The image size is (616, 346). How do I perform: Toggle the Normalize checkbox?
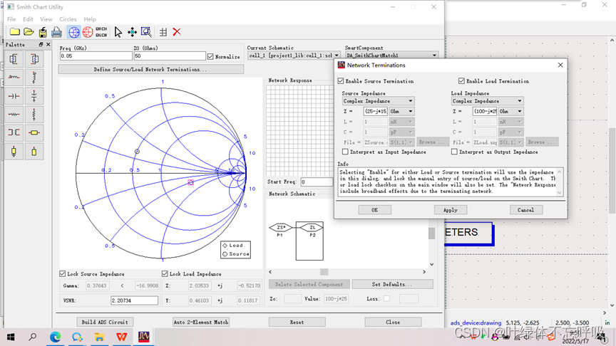tap(210, 56)
